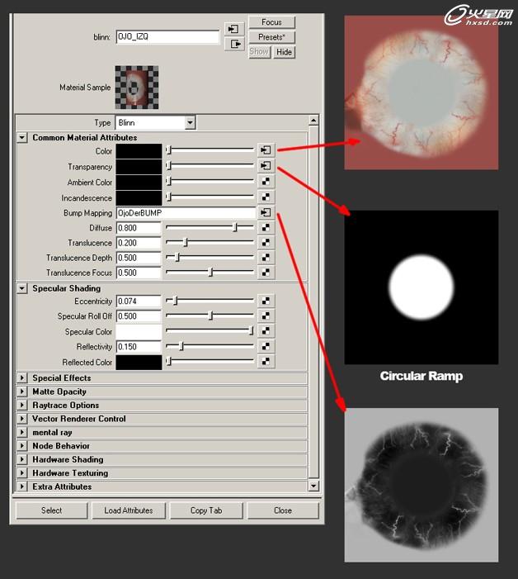Click the Specular Color checker map button
The image size is (518, 579).
[x=266, y=331]
